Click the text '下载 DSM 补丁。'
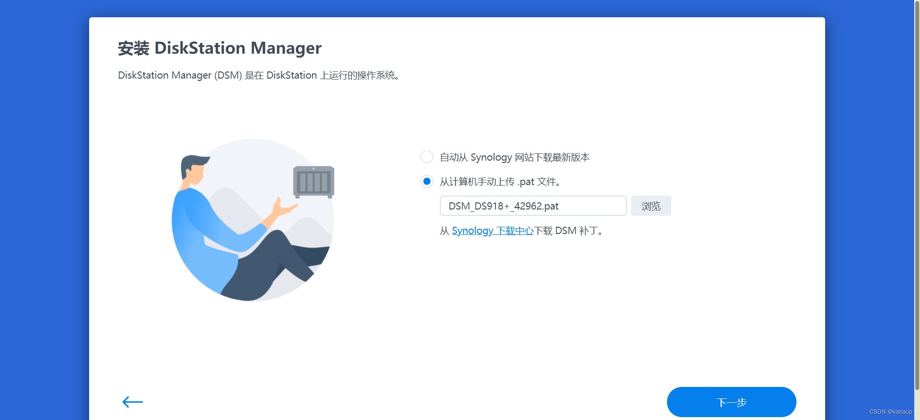 point(569,231)
